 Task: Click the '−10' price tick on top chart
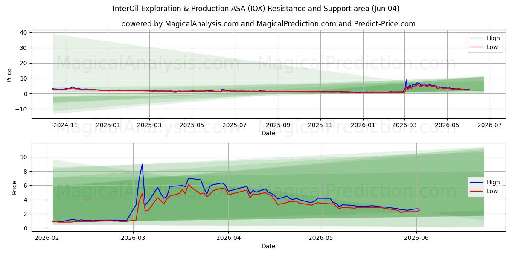pos(21,109)
